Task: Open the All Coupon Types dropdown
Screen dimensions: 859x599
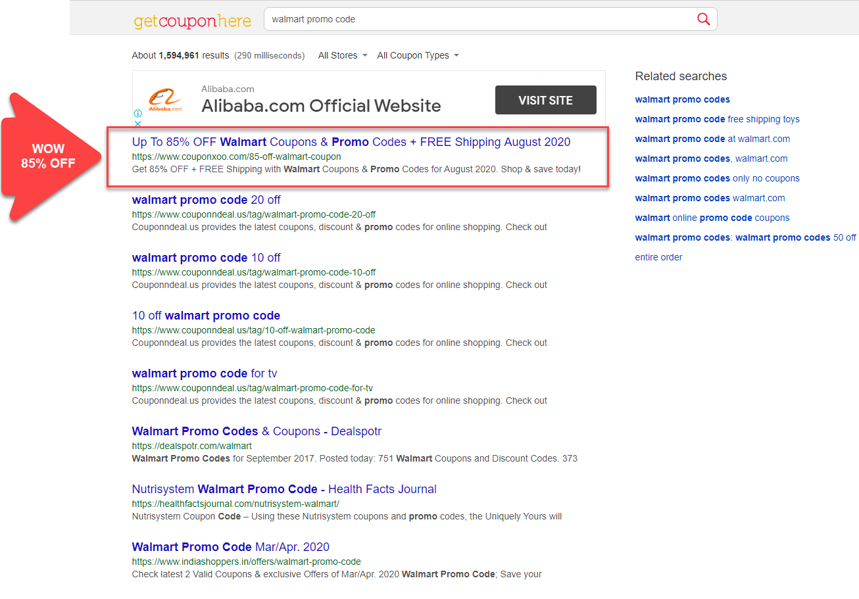Action: click(x=418, y=55)
